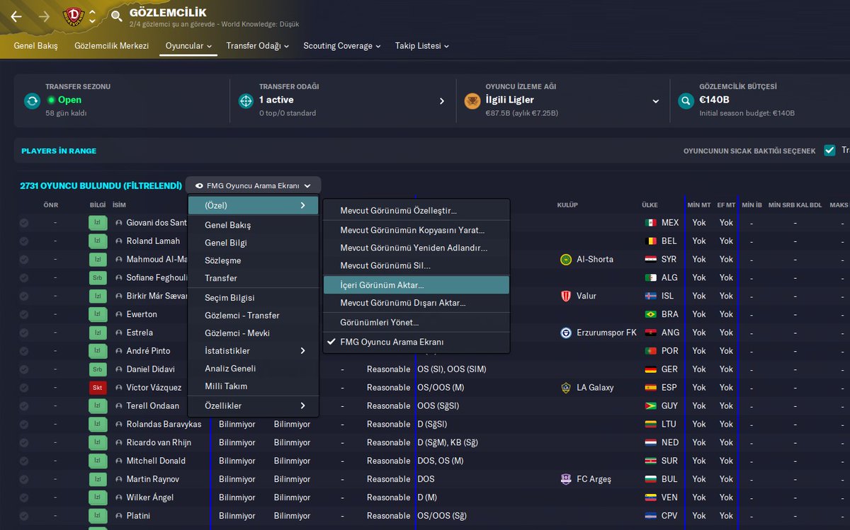Expand the İstatistikler submenu
The width and height of the screenshot is (850, 530).
pos(253,351)
